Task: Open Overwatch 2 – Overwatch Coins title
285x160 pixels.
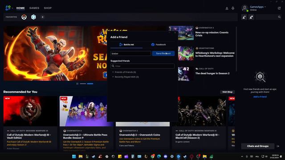Action: (139, 135)
